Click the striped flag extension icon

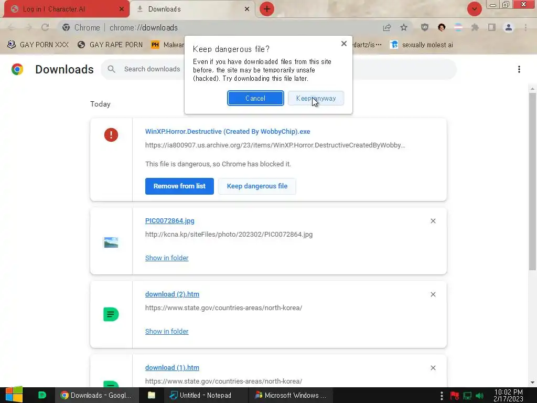[x=458, y=27]
